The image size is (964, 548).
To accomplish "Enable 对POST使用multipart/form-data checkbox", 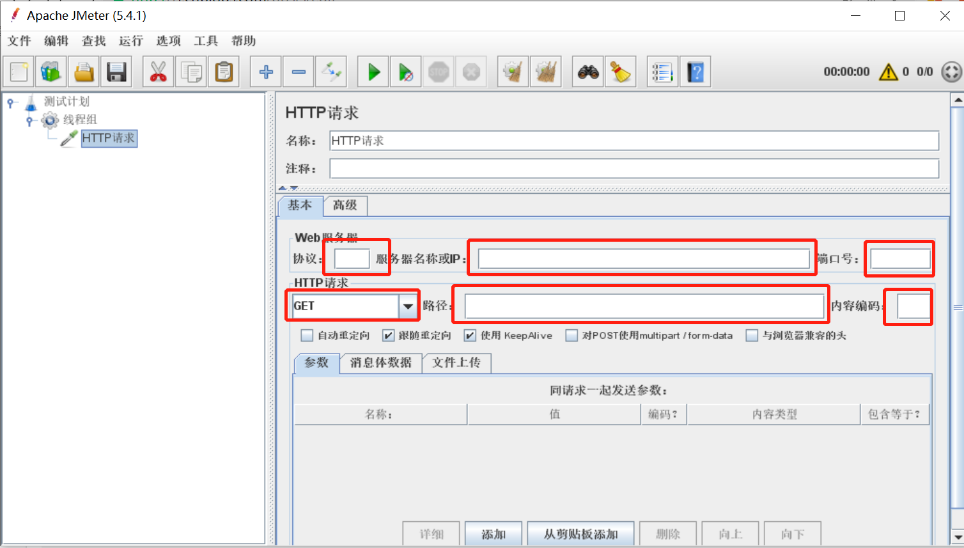I will pyautogui.click(x=571, y=335).
